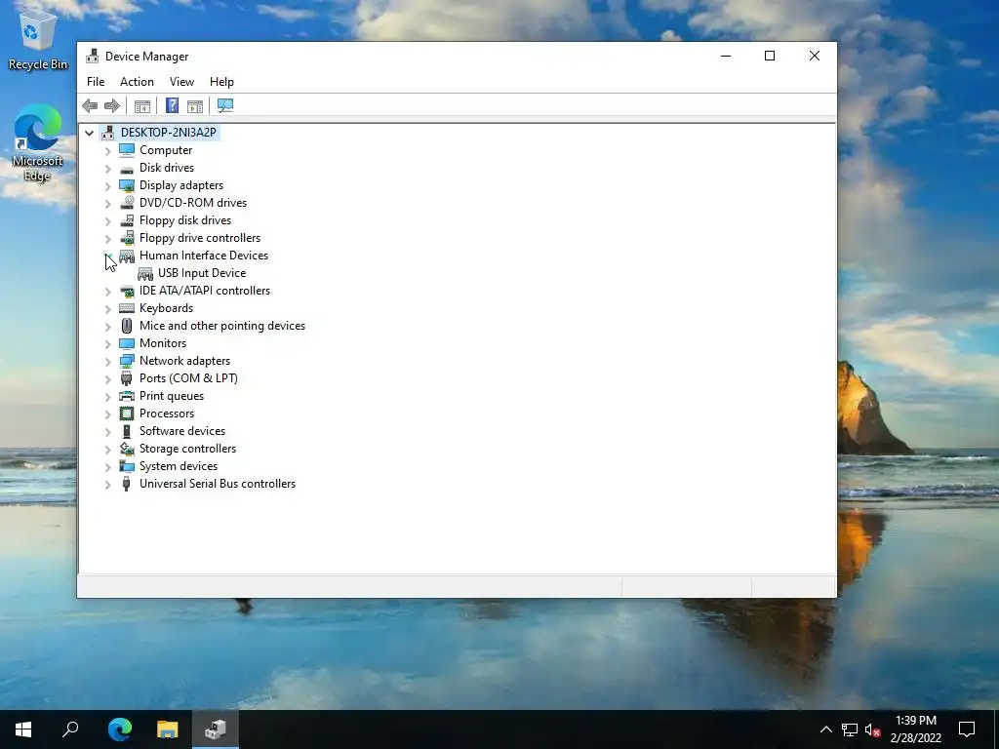Viewport: 999px width, 749px height.
Task: Open the notification center icon
Action: click(x=967, y=729)
